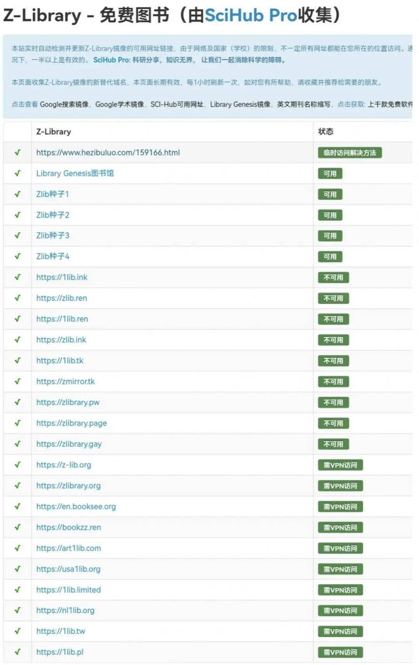
Task: Click the checkmark next to https://1lib.pl
Action: pos(17,652)
